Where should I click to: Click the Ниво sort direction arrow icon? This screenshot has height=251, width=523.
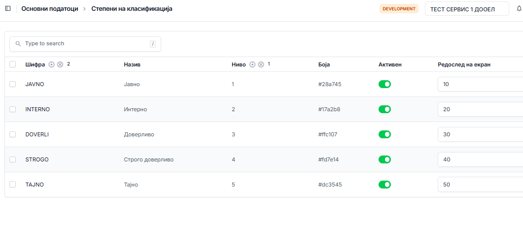252,64
